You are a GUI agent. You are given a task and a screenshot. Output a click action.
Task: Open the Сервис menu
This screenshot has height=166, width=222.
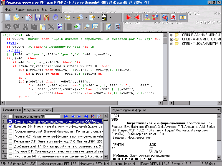click(x=55, y=9)
